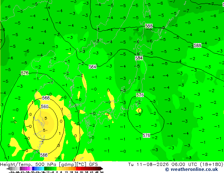Click the 588 label near the right edge
The height and width of the screenshot is (173, 224).
tap(198, 46)
